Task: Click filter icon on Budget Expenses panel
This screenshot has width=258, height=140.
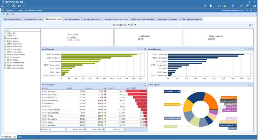Action: tap(245, 49)
